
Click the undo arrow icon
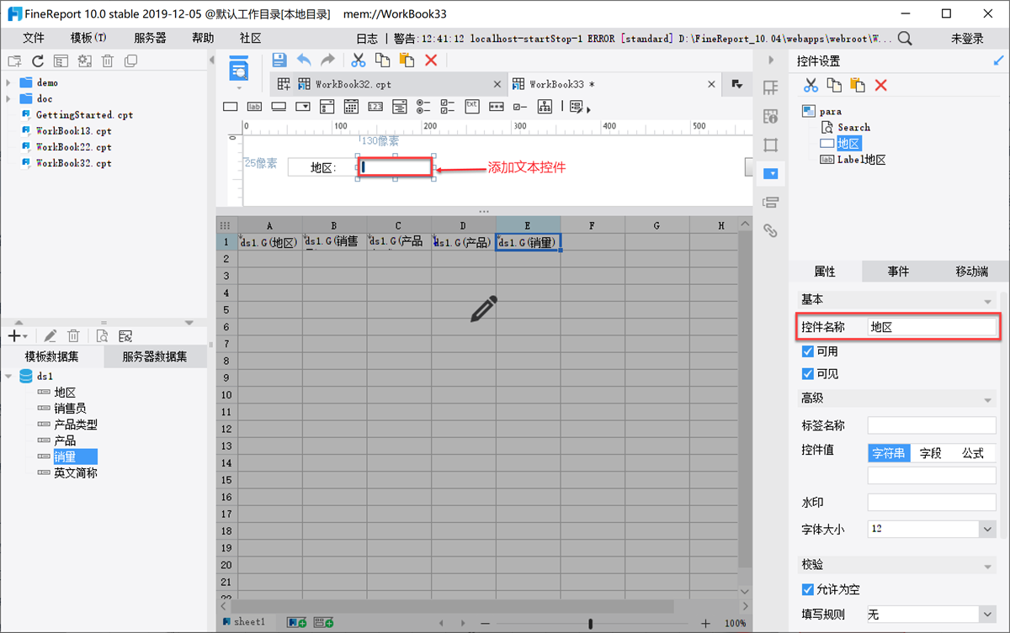[304, 61]
